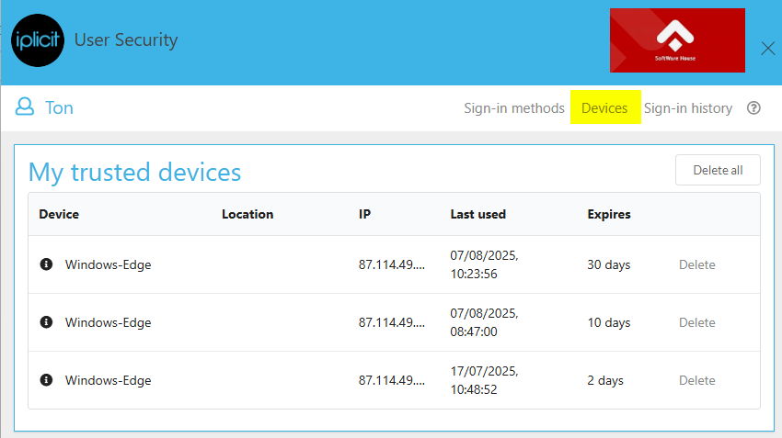This screenshot has width=782, height=438.
Task: Show info for device expiring in 10 days
Action: click(x=47, y=322)
